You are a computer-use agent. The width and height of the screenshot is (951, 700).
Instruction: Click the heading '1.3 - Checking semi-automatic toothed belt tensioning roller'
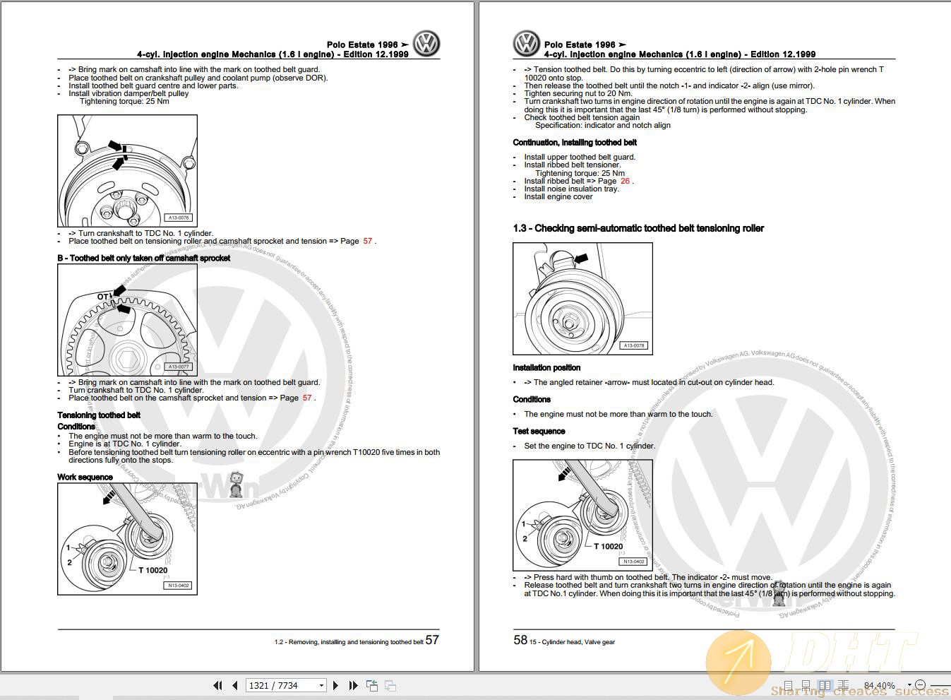[638, 228]
